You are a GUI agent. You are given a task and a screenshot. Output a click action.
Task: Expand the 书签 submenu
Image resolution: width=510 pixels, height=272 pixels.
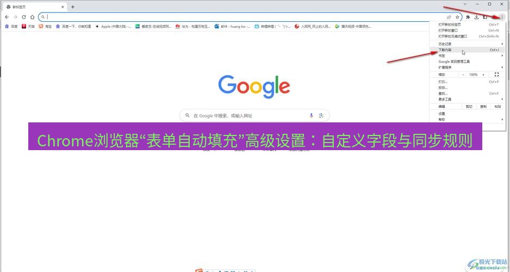pos(468,55)
